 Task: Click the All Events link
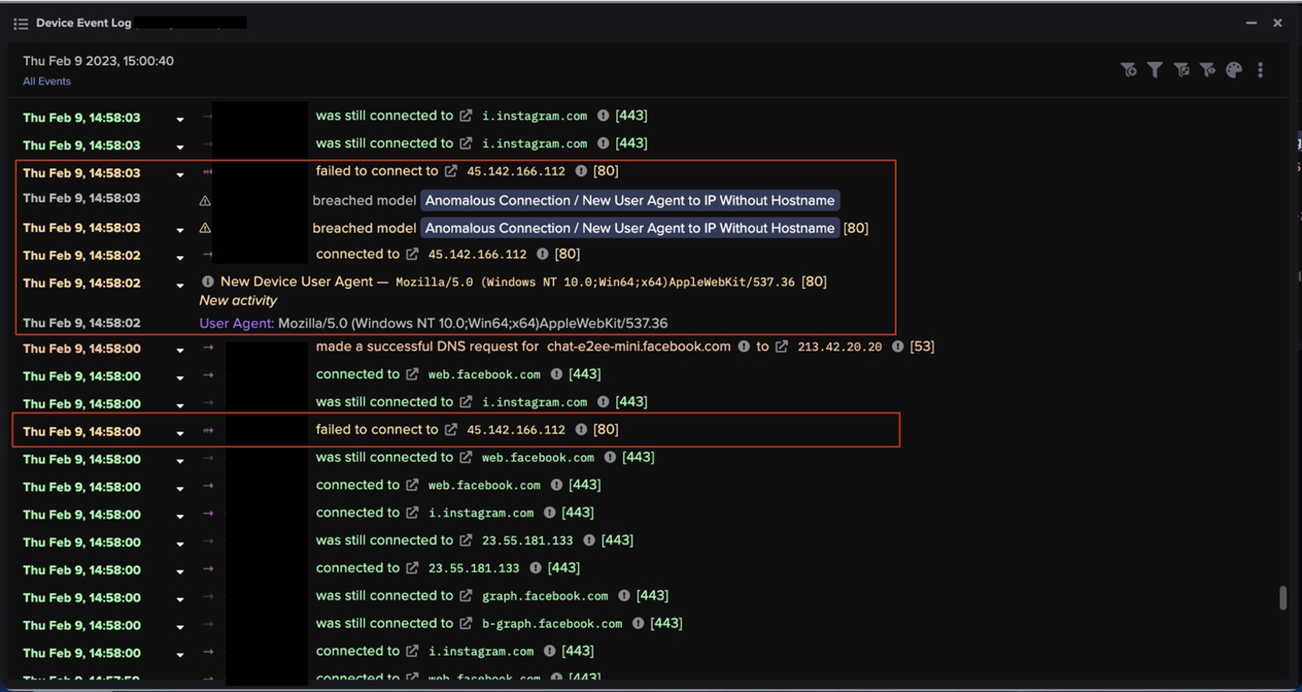[x=45, y=81]
